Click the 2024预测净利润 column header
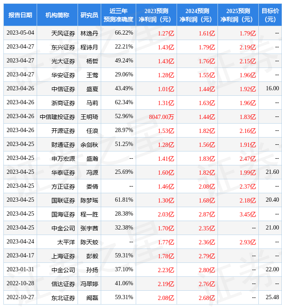Viewport: 282px width, 308px height. point(197,15)
